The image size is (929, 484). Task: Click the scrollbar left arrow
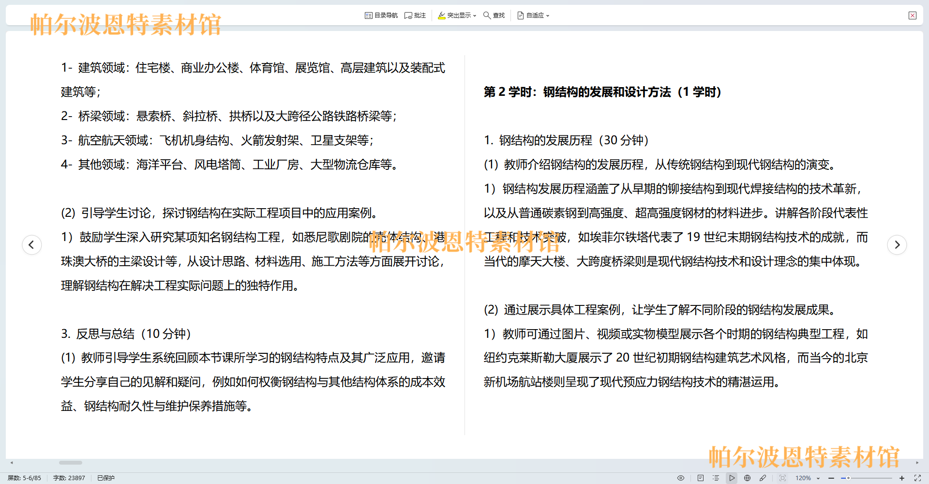pyautogui.click(x=12, y=463)
